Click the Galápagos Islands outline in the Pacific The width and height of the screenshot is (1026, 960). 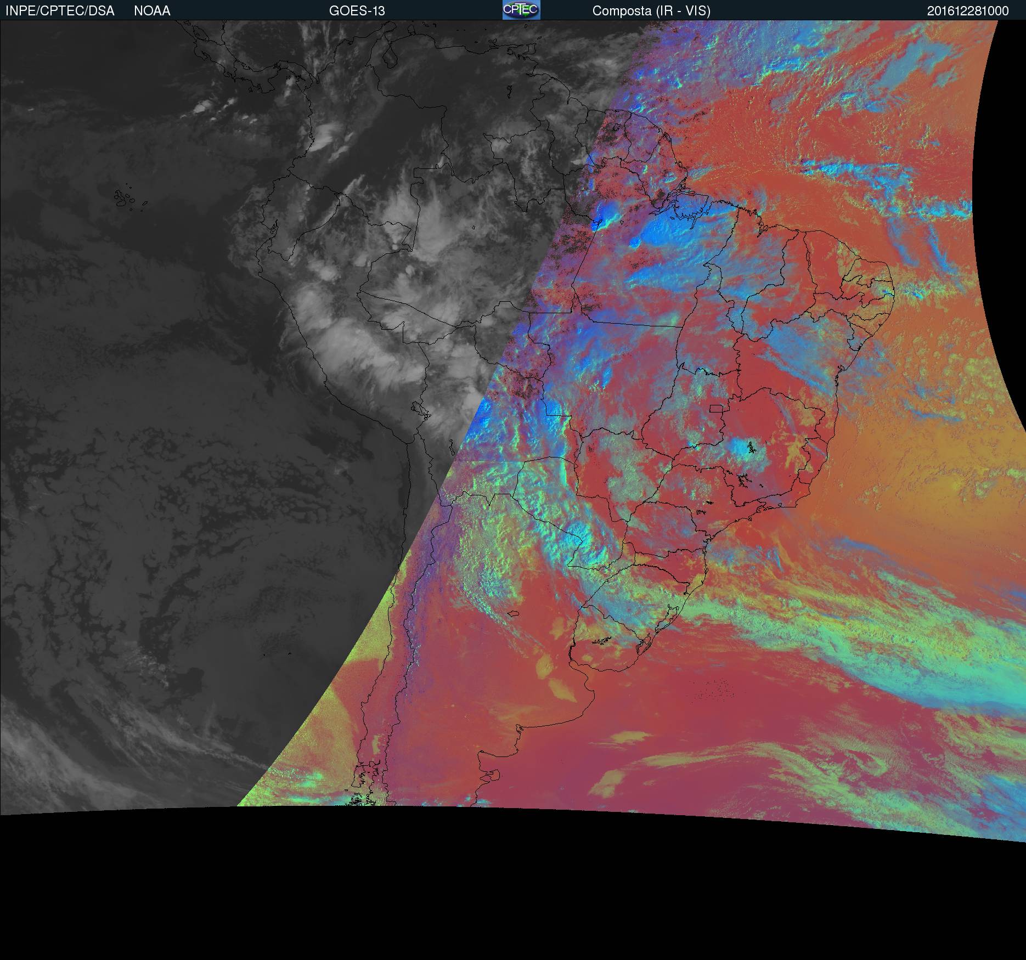pos(124,198)
